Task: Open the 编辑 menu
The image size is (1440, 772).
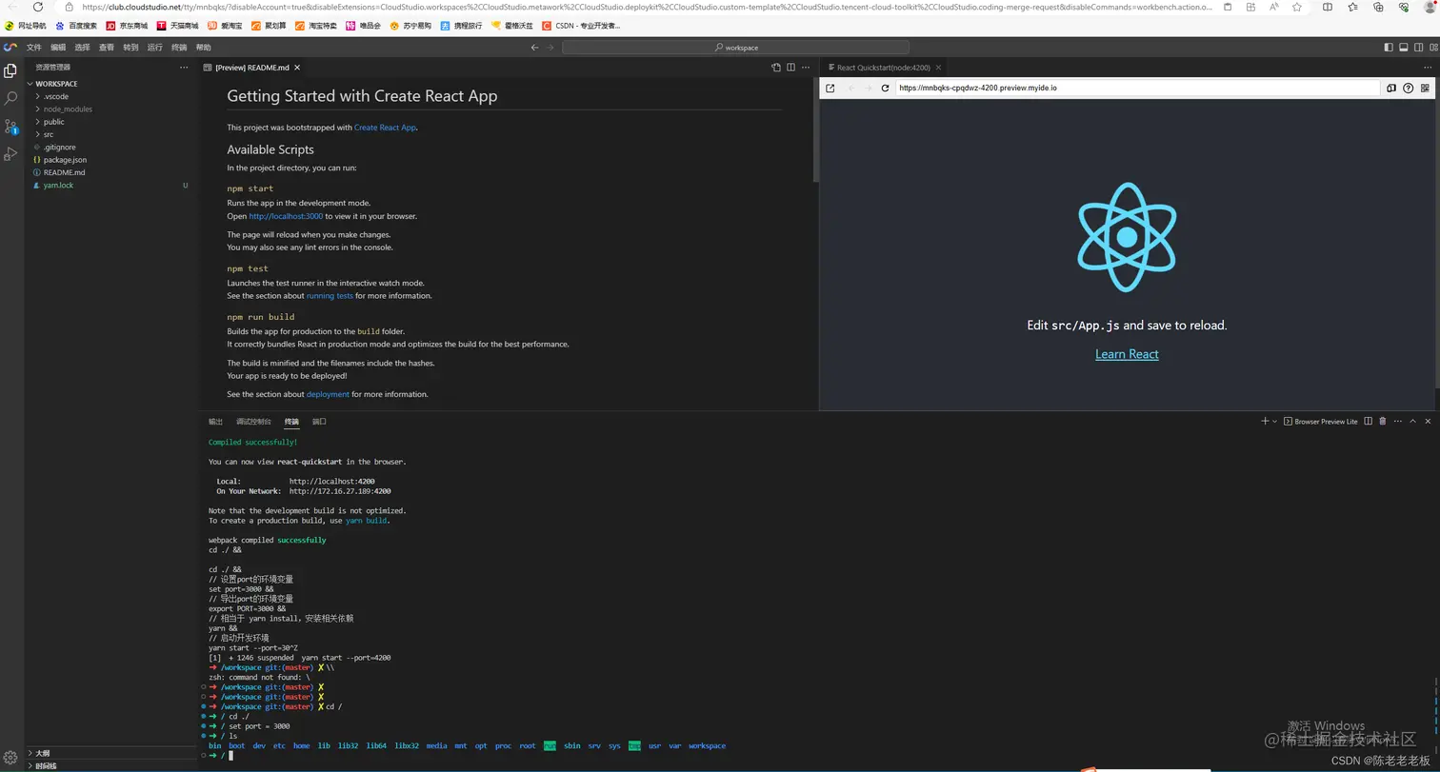Action: pos(59,47)
